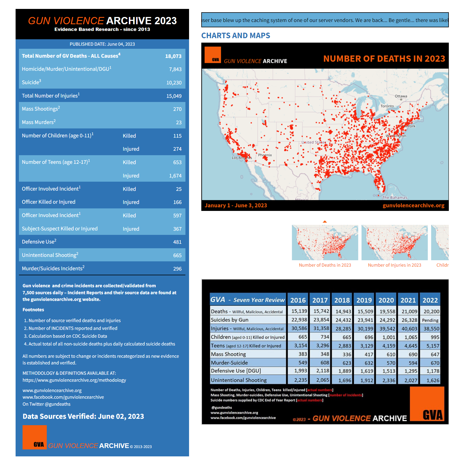Click the Defensive Use [DGU] row label

pyautogui.click(x=236, y=371)
